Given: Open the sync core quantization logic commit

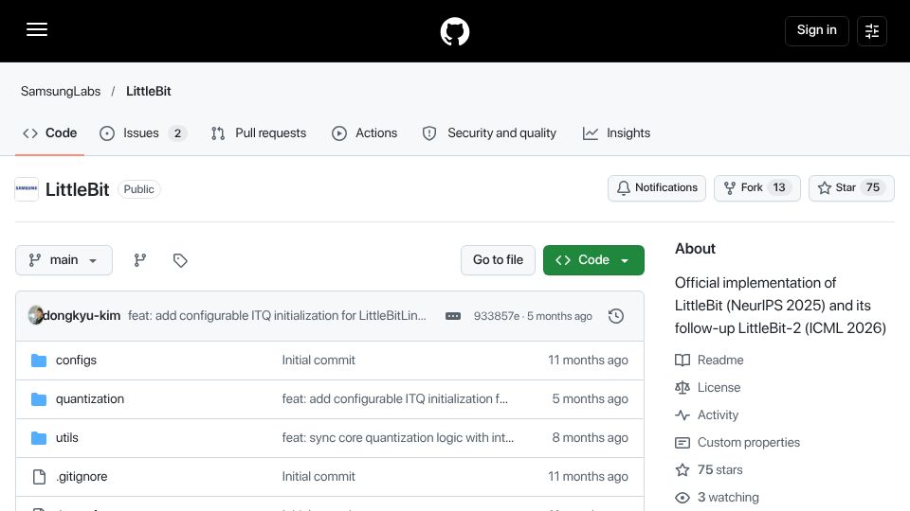Looking at the screenshot, I should pos(397,438).
